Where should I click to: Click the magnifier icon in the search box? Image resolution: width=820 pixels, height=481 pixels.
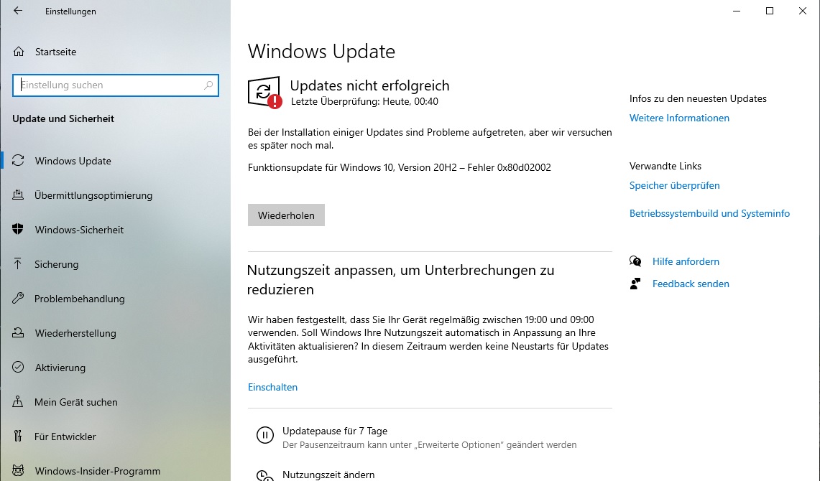(x=208, y=85)
